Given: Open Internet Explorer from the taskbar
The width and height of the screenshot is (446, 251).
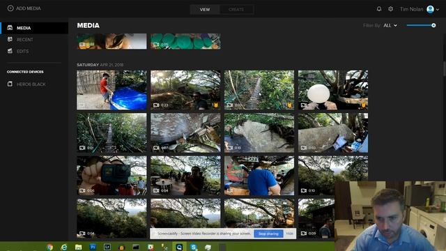Looking at the screenshot, I should coord(64,247).
